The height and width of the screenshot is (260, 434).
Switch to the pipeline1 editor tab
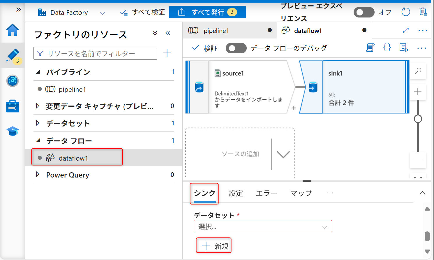216,31
